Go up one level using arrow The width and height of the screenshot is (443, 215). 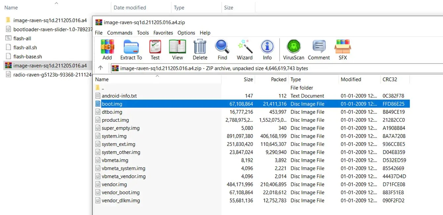point(100,68)
